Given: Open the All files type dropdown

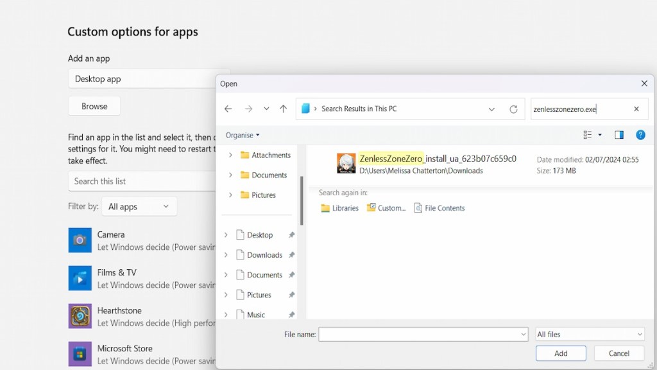Looking at the screenshot, I should (x=590, y=334).
